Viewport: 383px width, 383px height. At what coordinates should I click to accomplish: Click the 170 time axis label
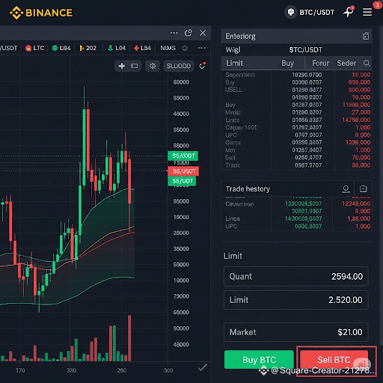20,370
